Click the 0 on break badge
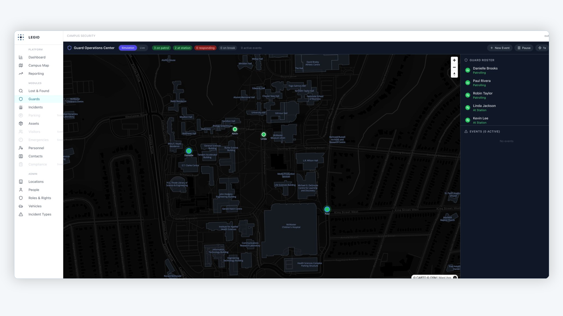563x316 pixels. pos(228,48)
